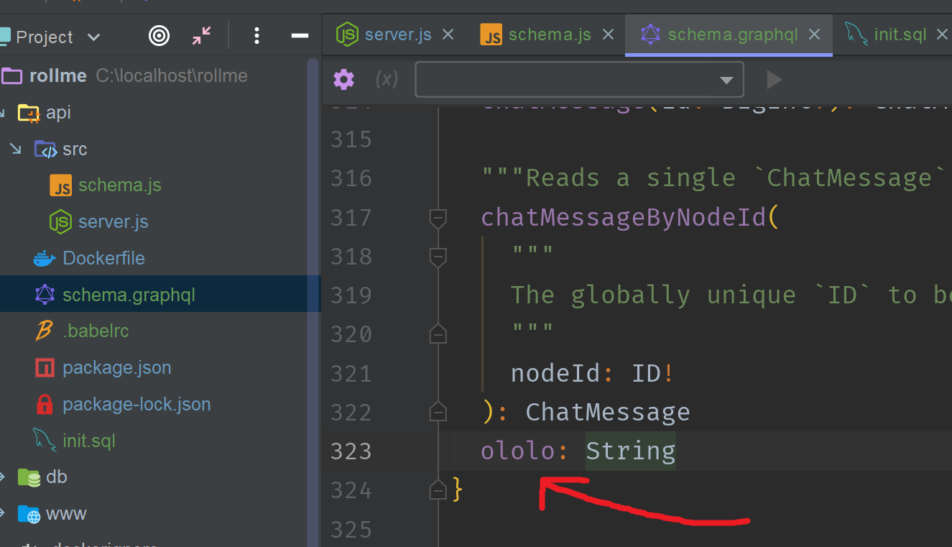
Task: Click the Docker whale icon beside Dockerfile
Action: click(x=45, y=258)
